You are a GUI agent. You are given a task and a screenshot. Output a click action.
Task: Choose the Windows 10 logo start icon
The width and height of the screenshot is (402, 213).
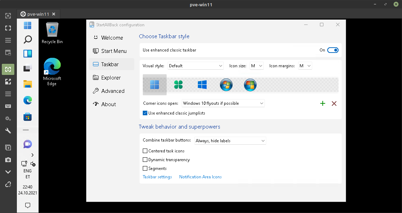(202, 84)
